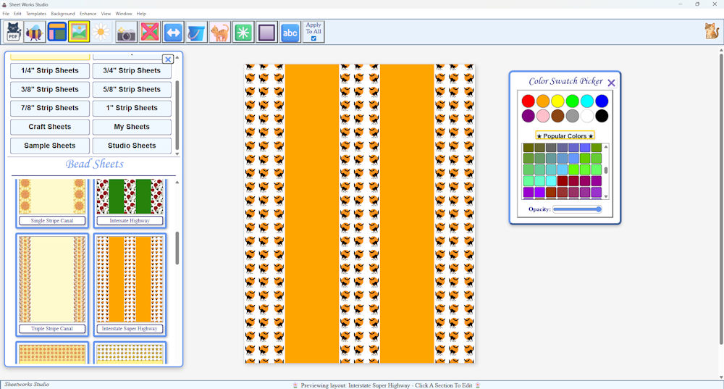
Task: Click the camera icon
Action: pos(126,32)
